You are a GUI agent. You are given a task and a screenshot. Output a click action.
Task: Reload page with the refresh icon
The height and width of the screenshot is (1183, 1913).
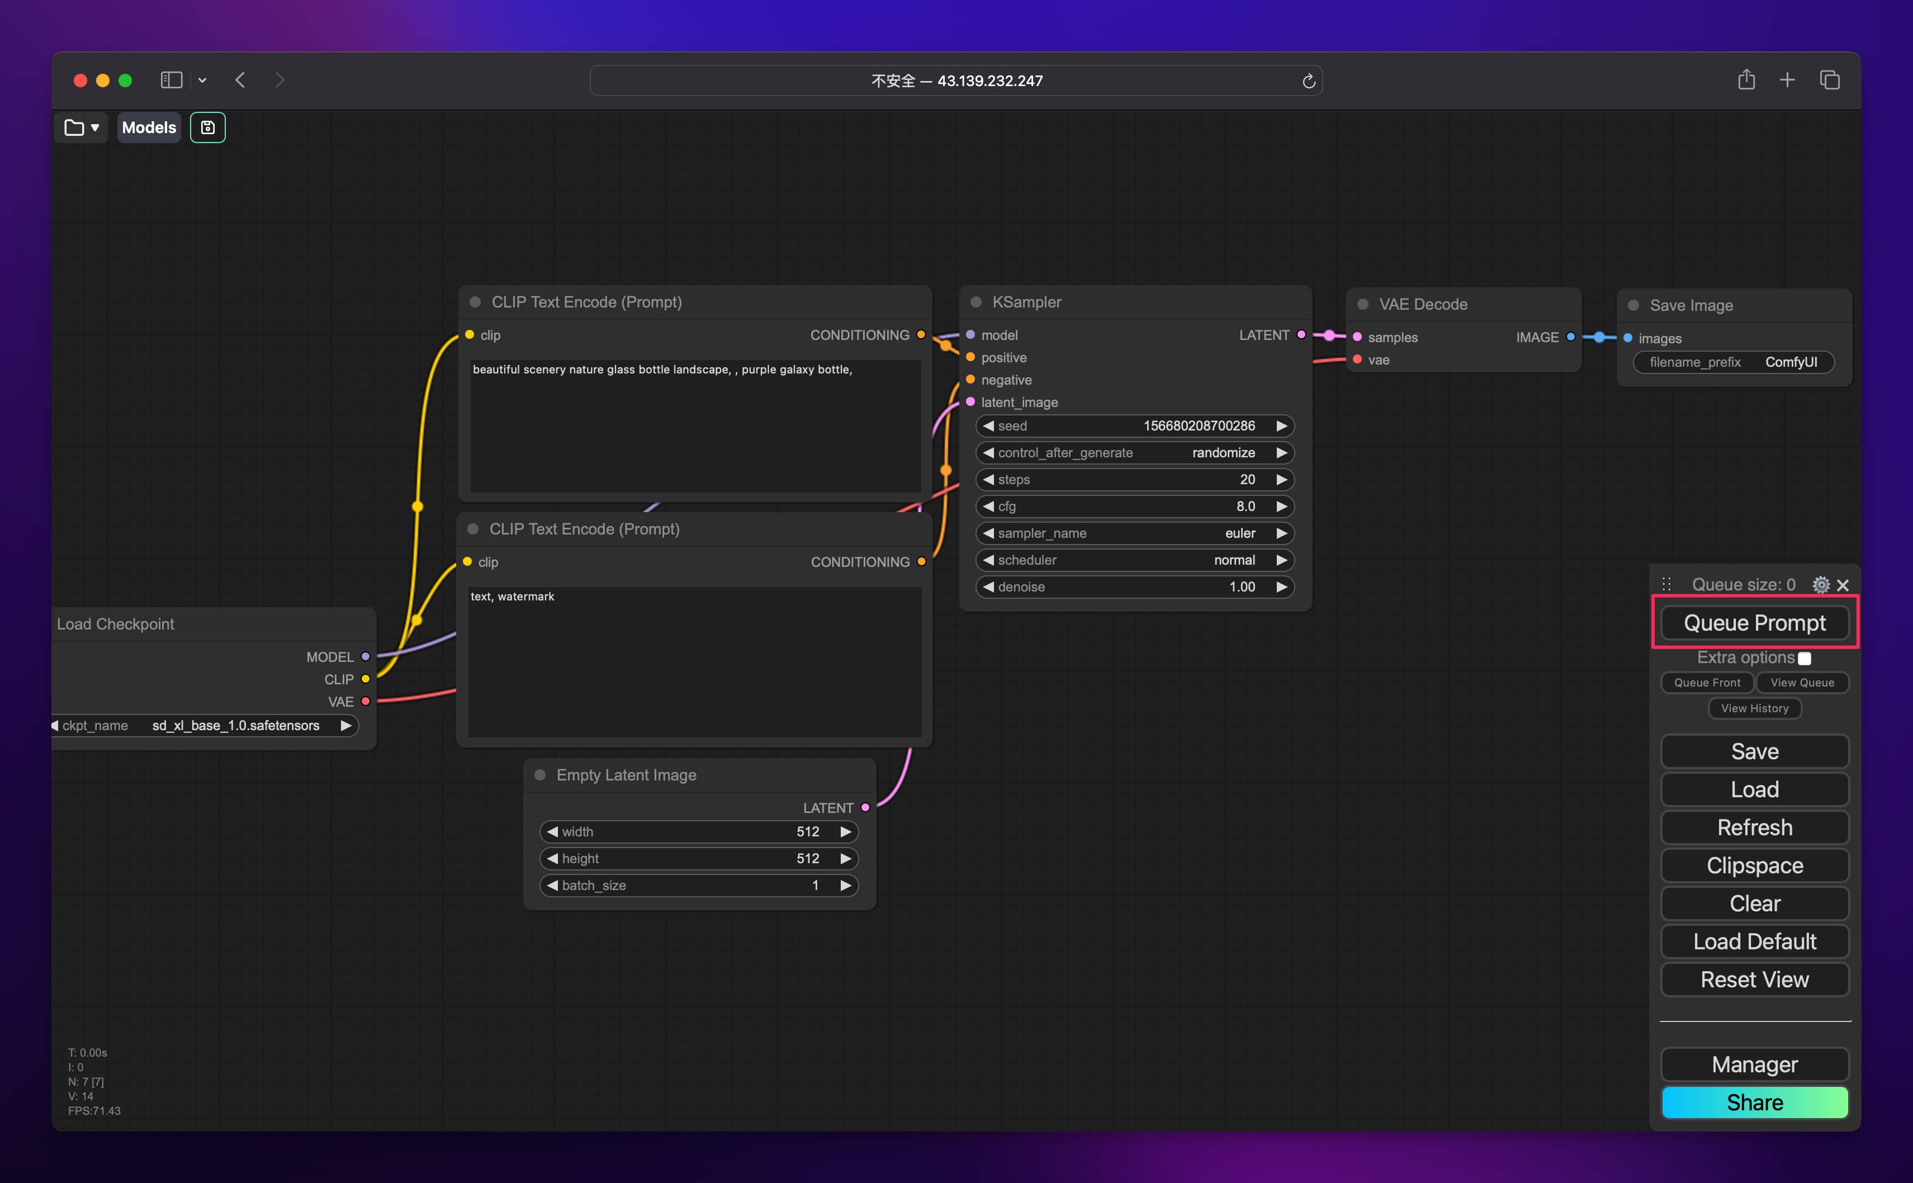tap(1309, 81)
